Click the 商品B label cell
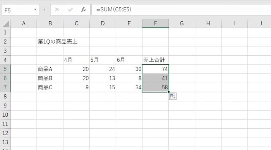This screenshot has width=271, height=150. coord(50,78)
